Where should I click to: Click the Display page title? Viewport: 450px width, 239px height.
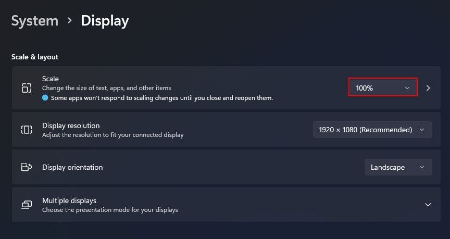point(105,21)
